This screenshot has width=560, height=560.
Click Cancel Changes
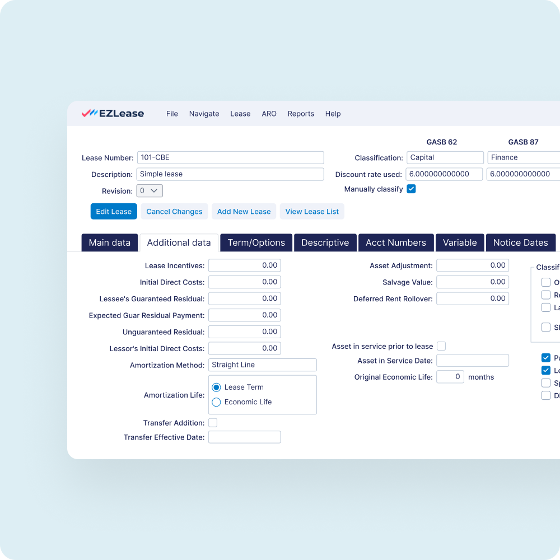(174, 211)
